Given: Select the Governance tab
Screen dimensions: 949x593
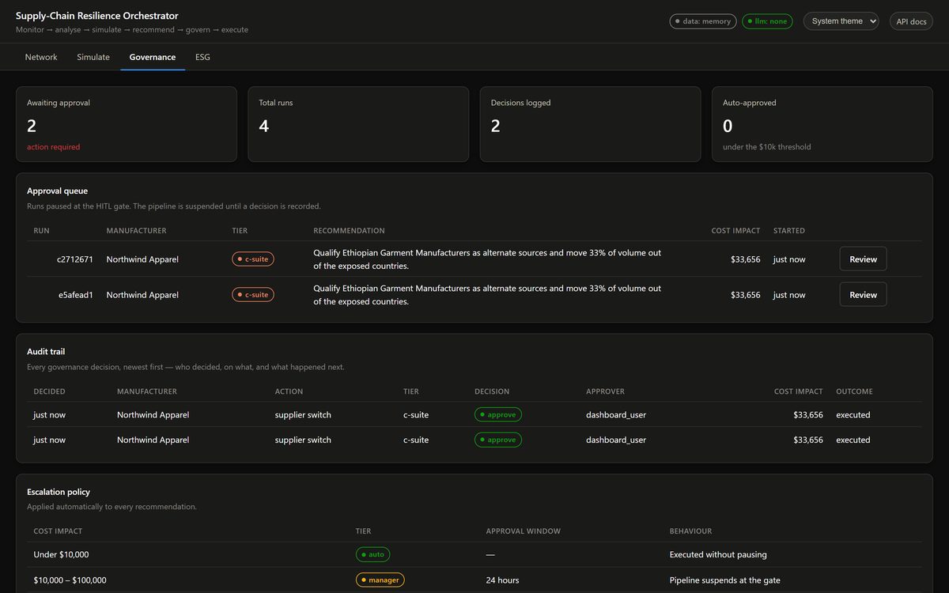Looking at the screenshot, I should 153,57.
